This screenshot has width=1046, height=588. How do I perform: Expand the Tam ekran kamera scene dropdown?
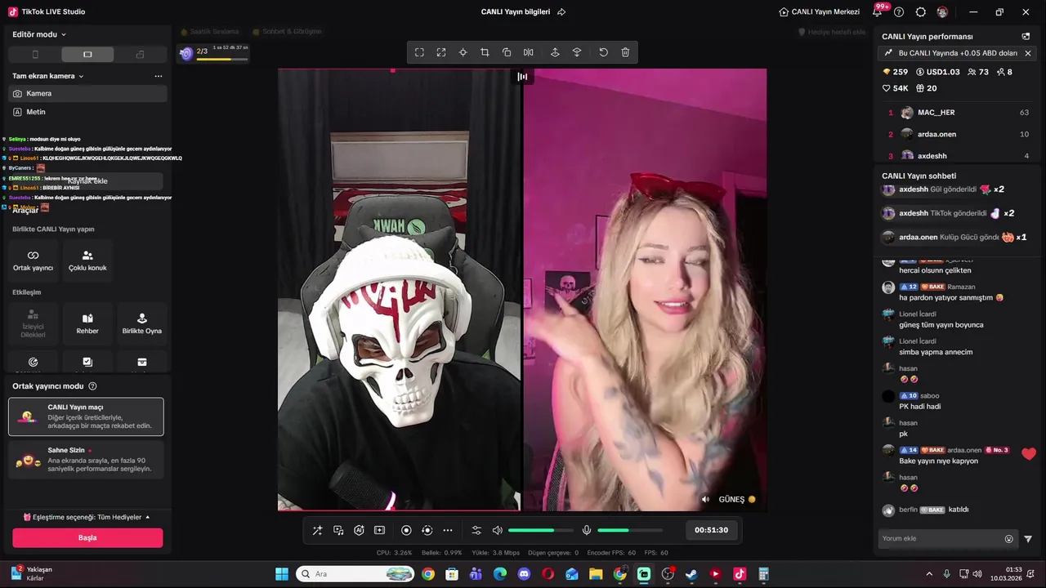pyautogui.click(x=48, y=76)
